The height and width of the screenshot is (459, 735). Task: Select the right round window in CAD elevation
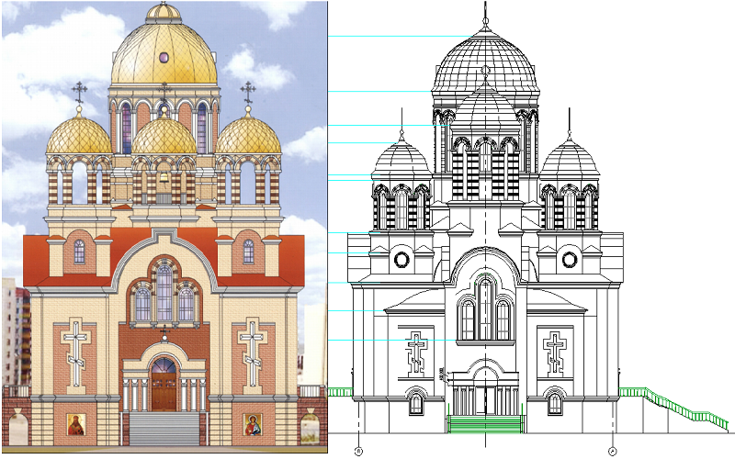[x=570, y=260]
